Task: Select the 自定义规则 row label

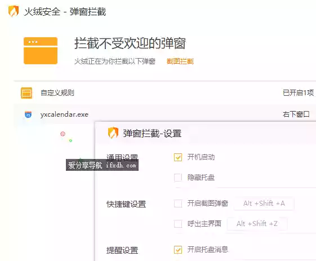Action: [x=57, y=93]
